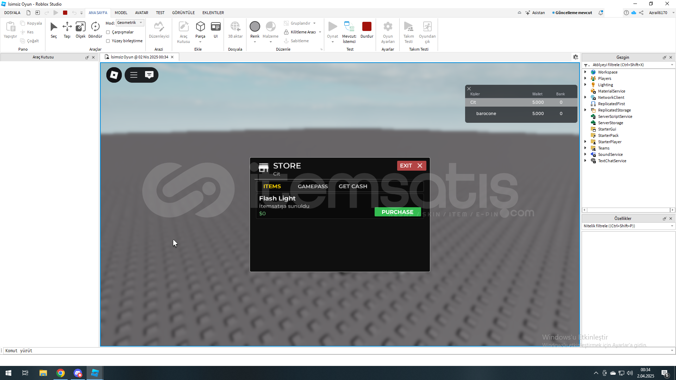Click the Nitelik filtrele properties filter field

click(x=628, y=226)
